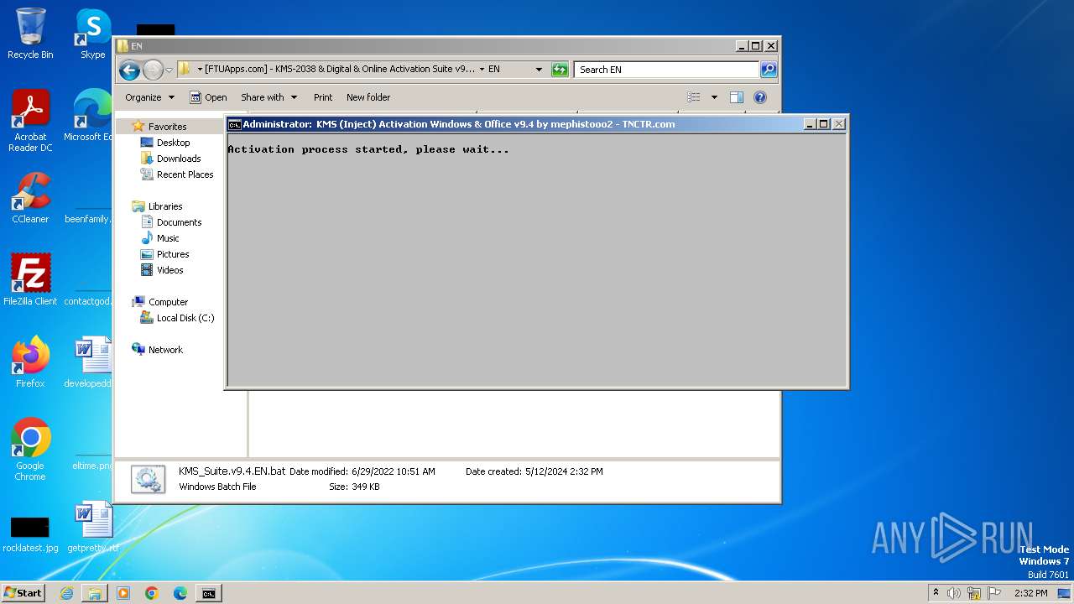Open Chrome from taskbar
1074x604 pixels.
tap(152, 593)
